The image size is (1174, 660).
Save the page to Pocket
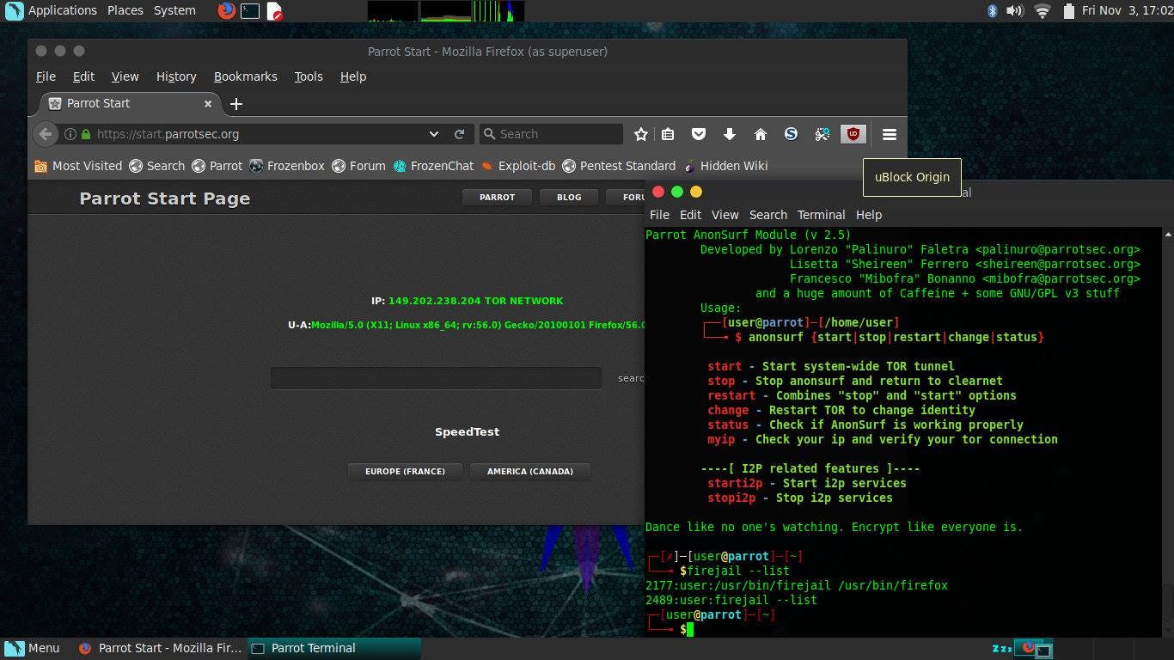699,134
